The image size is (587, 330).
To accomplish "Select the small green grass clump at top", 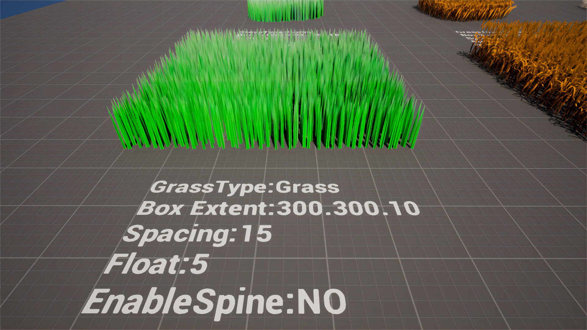I will point(285,11).
